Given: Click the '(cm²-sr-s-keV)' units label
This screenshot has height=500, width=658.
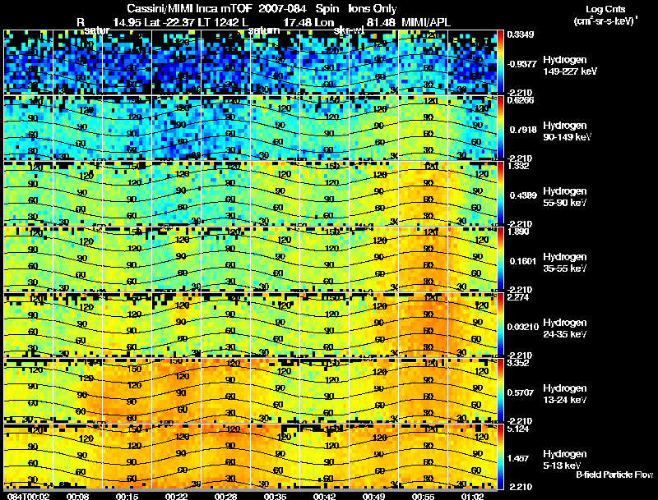Looking at the screenshot, I should pyautogui.click(x=605, y=21).
